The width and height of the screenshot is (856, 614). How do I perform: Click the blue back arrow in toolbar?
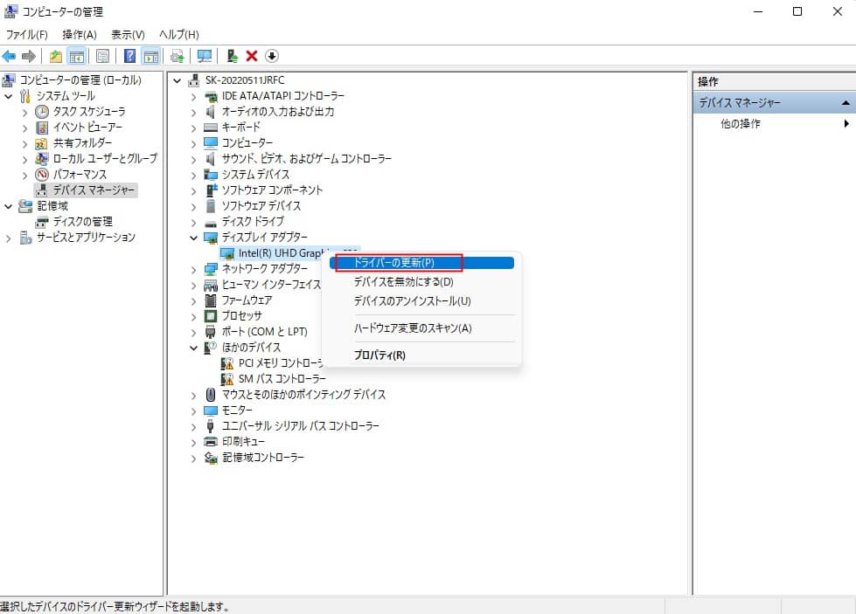(10, 56)
